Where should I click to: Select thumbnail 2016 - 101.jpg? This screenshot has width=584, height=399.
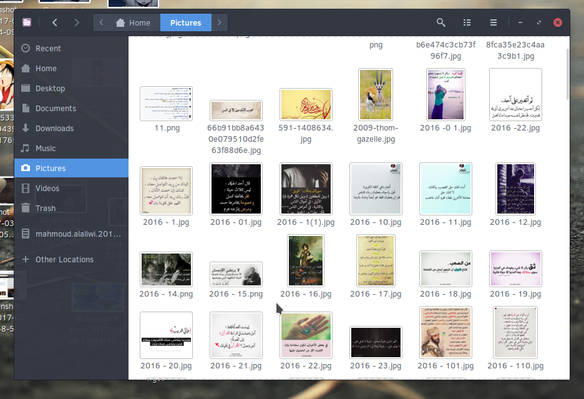point(445,333)
